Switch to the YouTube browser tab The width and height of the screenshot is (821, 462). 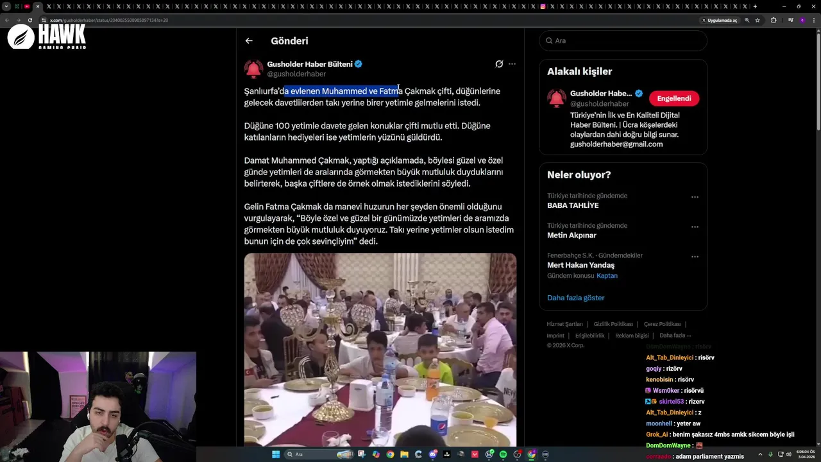27,6
